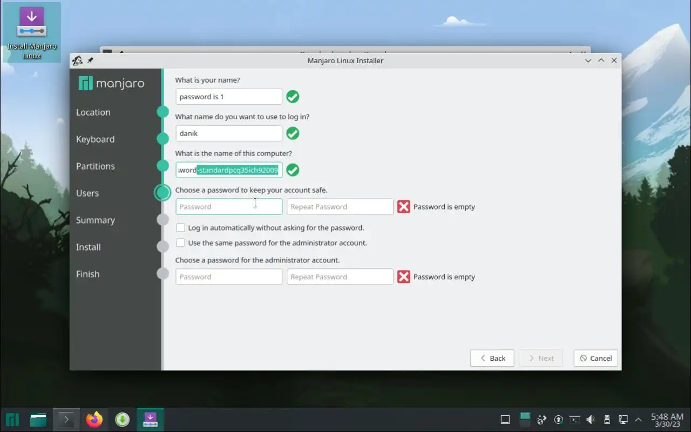691x432 pixels.
Task: Click 'What is the name of this computer?' label
Action: (233, 153)
